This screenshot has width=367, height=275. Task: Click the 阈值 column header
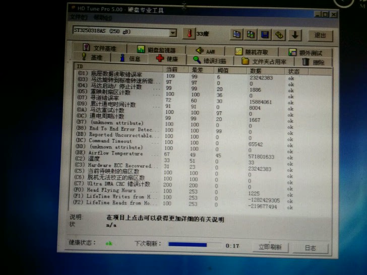230,71
